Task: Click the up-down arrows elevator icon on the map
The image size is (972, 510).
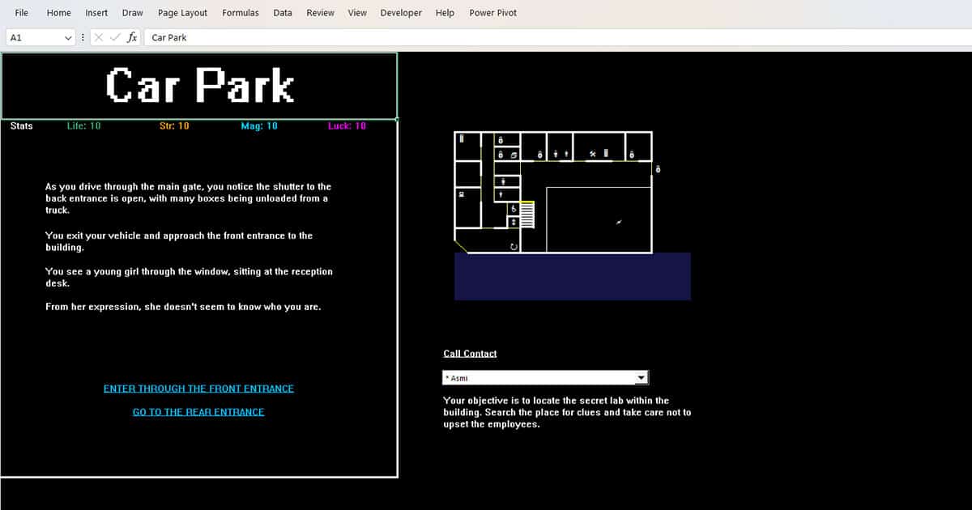Action: (x=513, y=221)
